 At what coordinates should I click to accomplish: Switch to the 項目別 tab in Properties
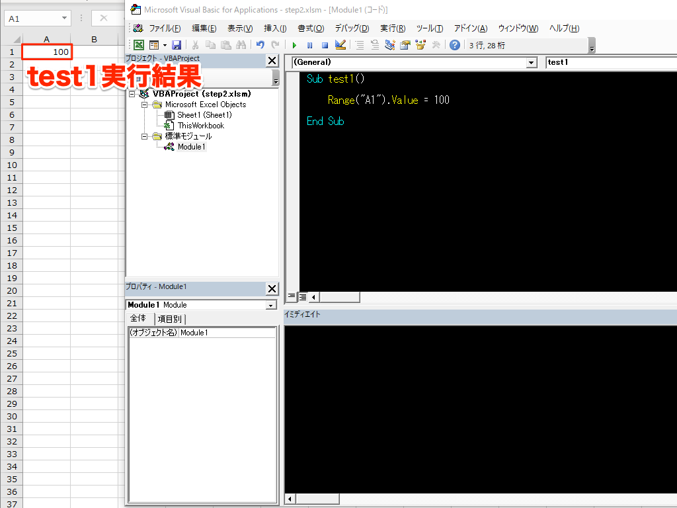click(170, 318)
